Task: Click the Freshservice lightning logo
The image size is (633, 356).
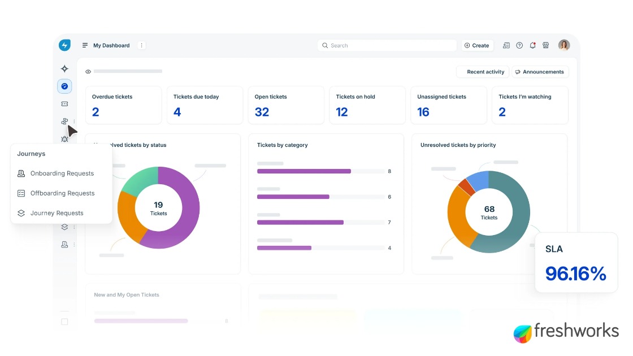Action: 64,45
